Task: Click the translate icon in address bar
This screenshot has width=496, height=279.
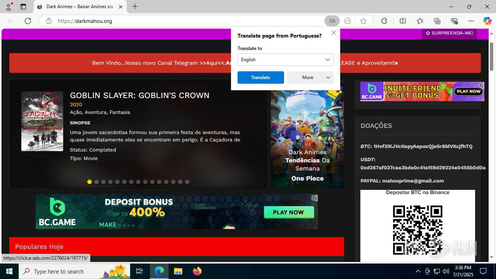Action: click(332, 21)
